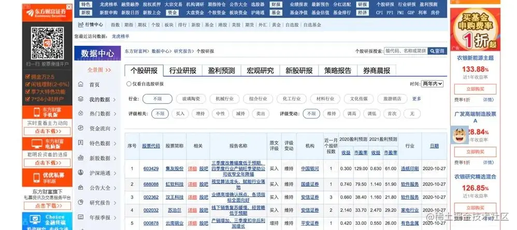
Task: Click the 热门数据 flame icon
Action: click(81, 114)
